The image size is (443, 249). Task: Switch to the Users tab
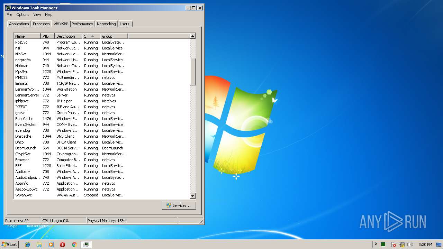pos(125,24)
